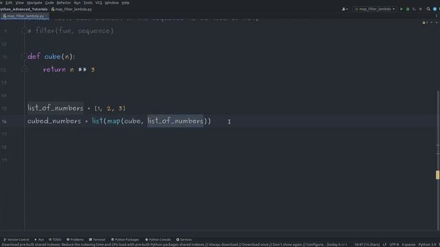
Task: Open the map_filter_lambda run configuration dropdown
Action: 375,9
